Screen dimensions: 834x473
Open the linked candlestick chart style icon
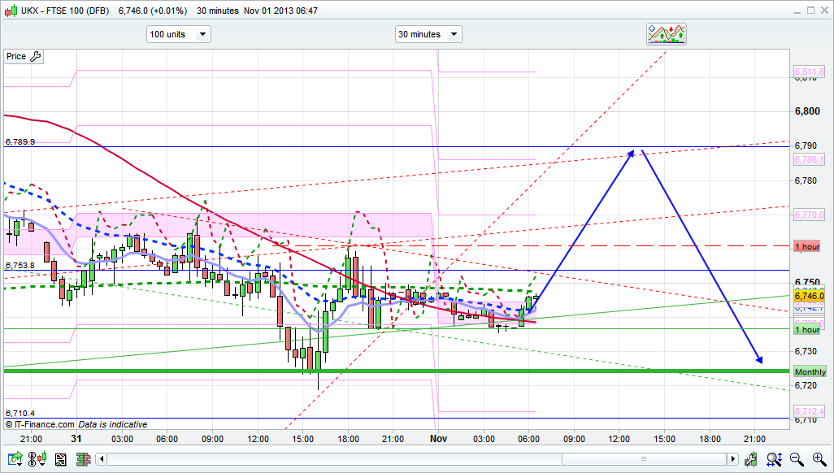36,460
